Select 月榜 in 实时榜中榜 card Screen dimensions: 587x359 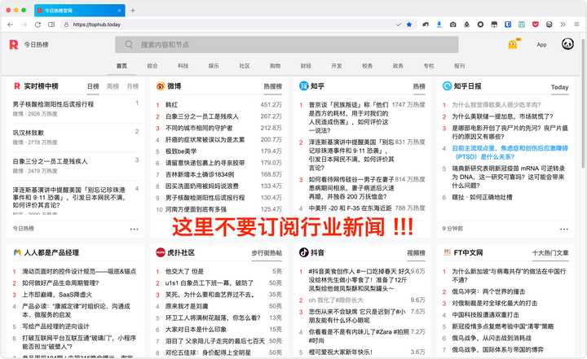(x=133, y=86)
